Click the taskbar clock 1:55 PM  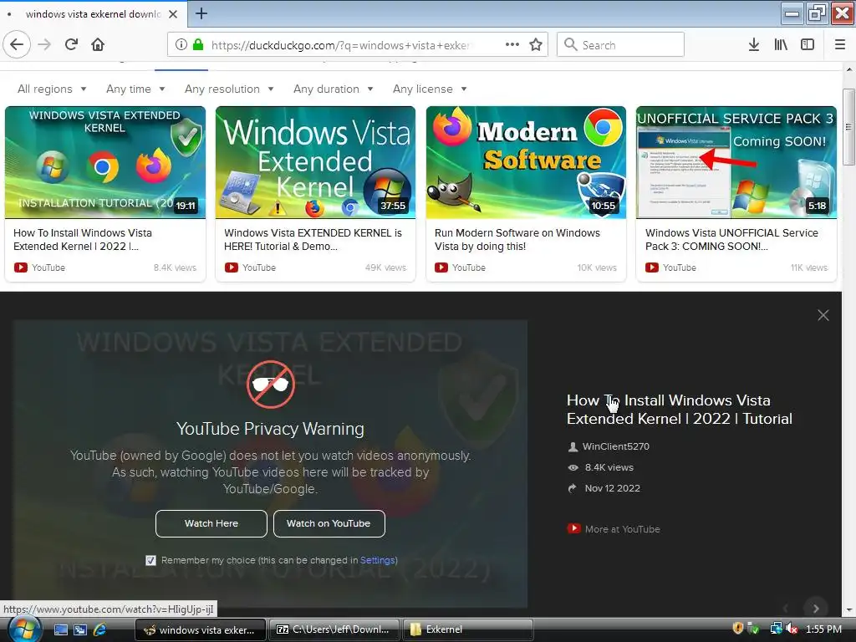[823, 629]
